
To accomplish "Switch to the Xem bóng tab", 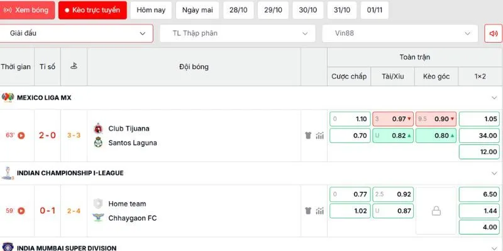I will pyautogui.click(x=27, y=10).
